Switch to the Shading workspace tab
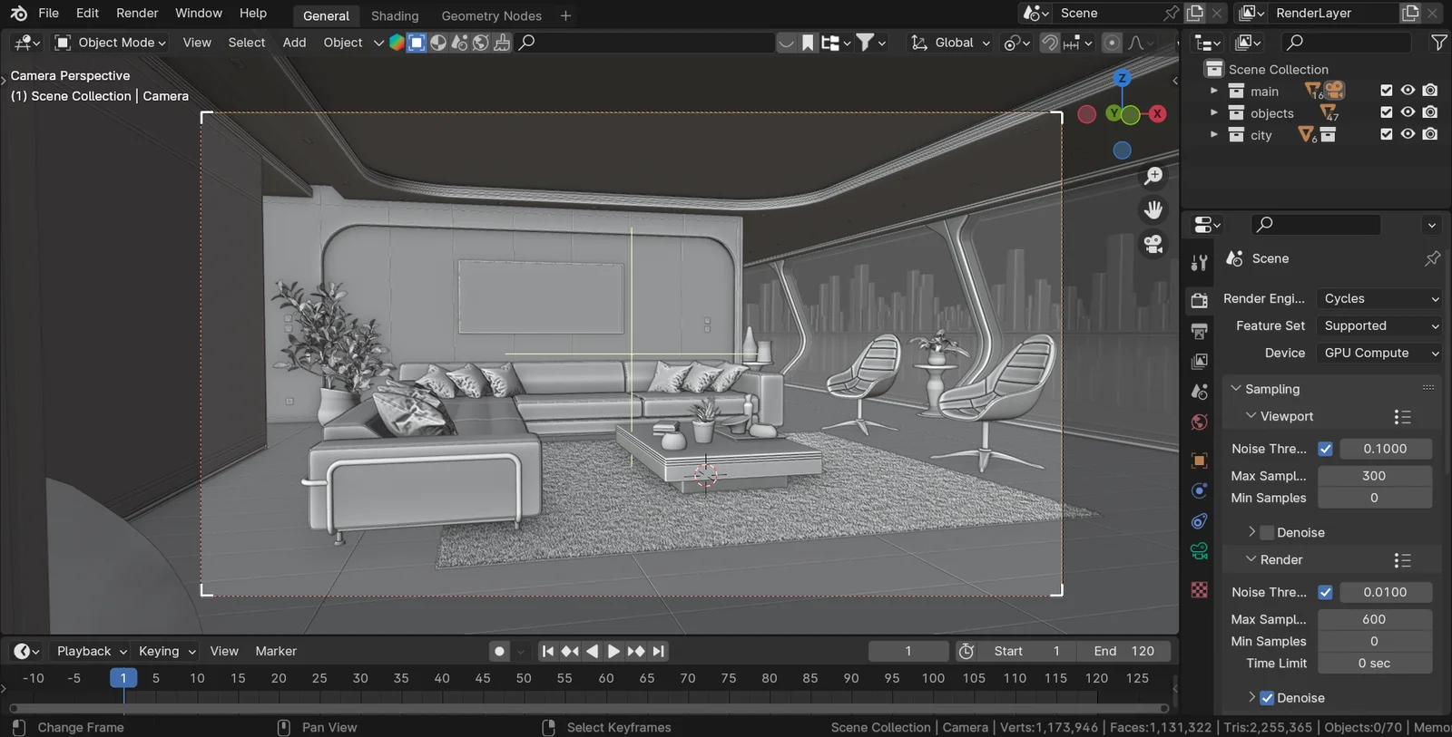Viewport: 1452px width, 737px height. click(x=395, y=16)
